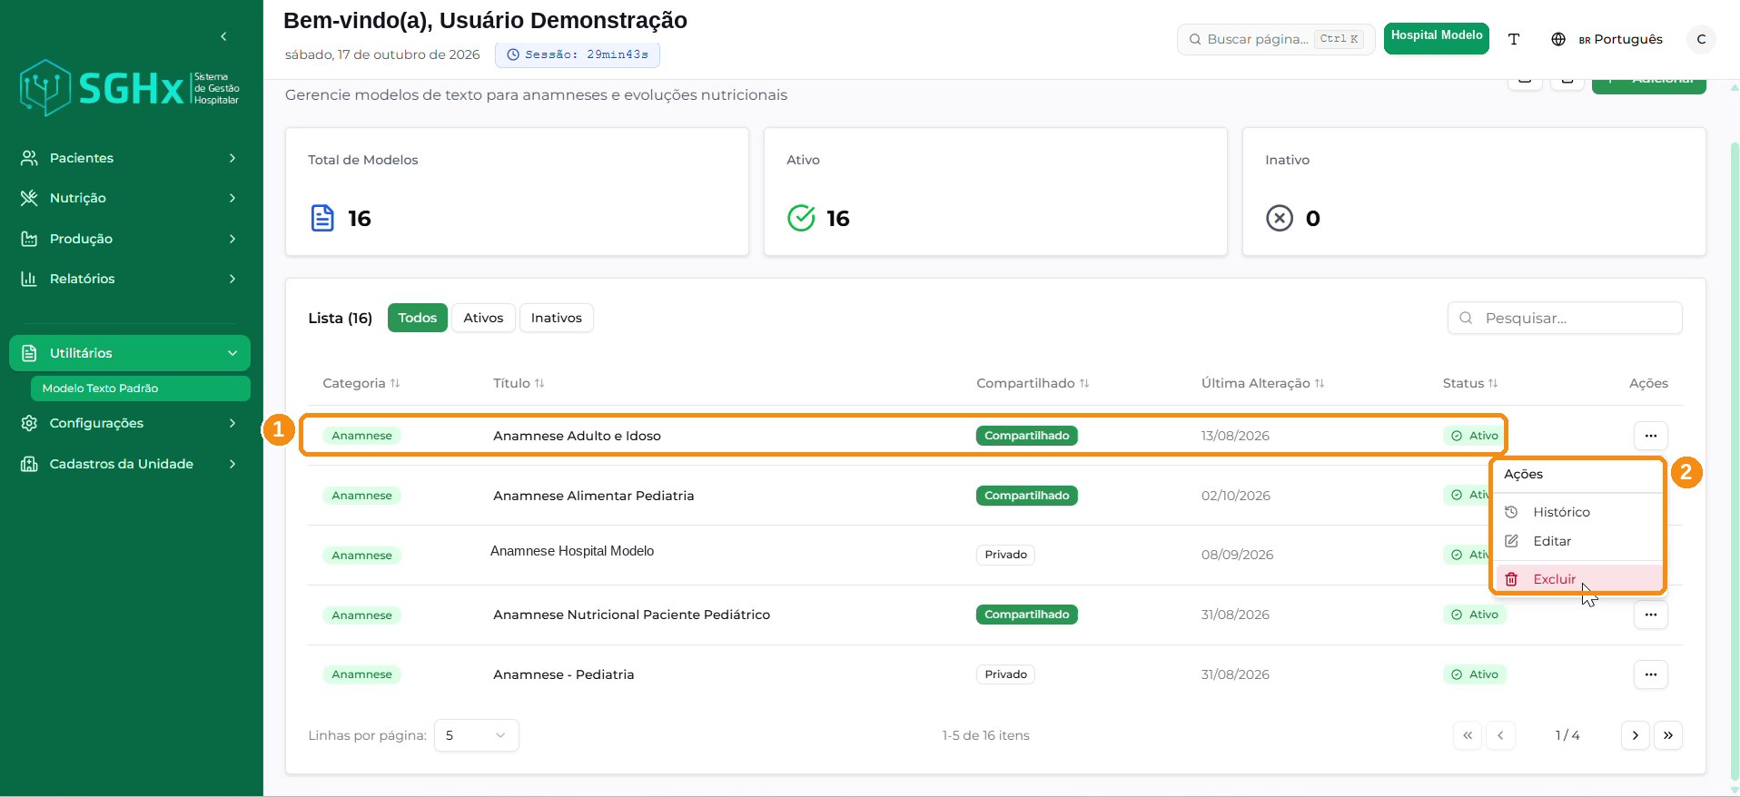Click the text size T icon
This screenshot has height=797, width=1740.
[1514, 39]
